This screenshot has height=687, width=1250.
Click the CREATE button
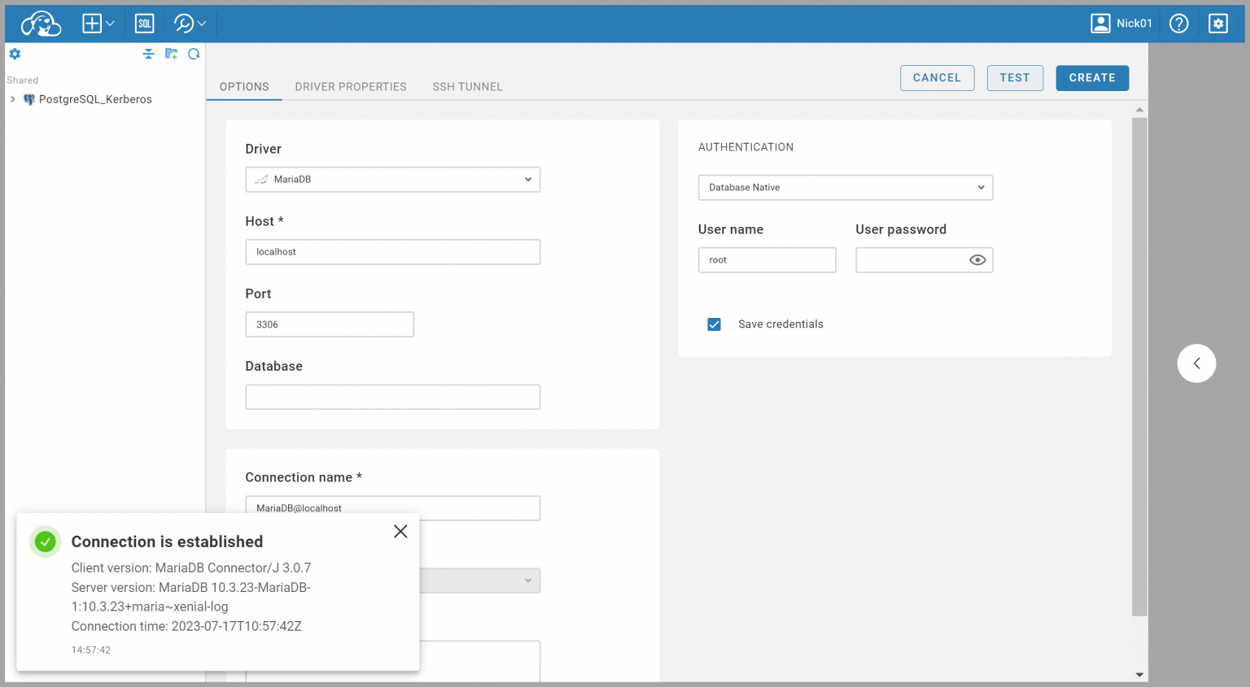[x=1092, y=77]
